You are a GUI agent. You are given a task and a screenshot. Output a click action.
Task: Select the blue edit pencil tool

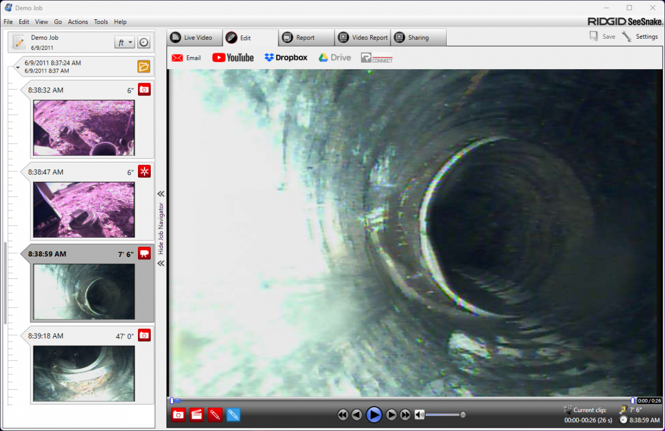[x=233, y=414]
